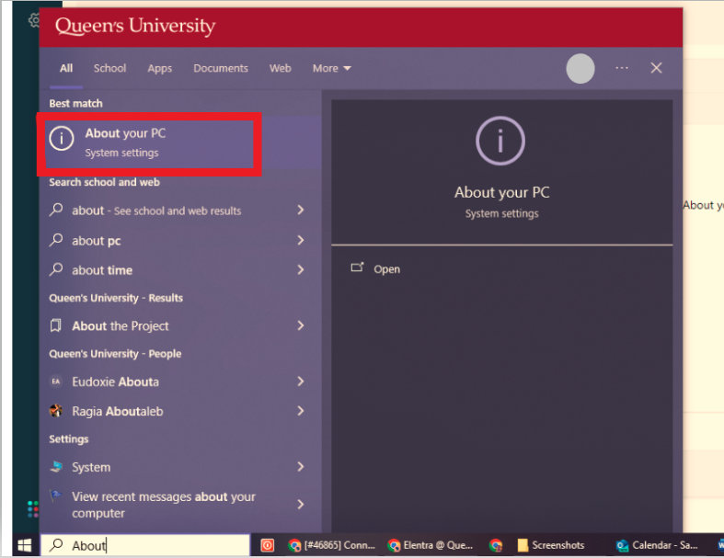This screenshot has height=558, width=724.
Task: Click Ragia Aboutaleb's profile photo
Action: (56, 410)
